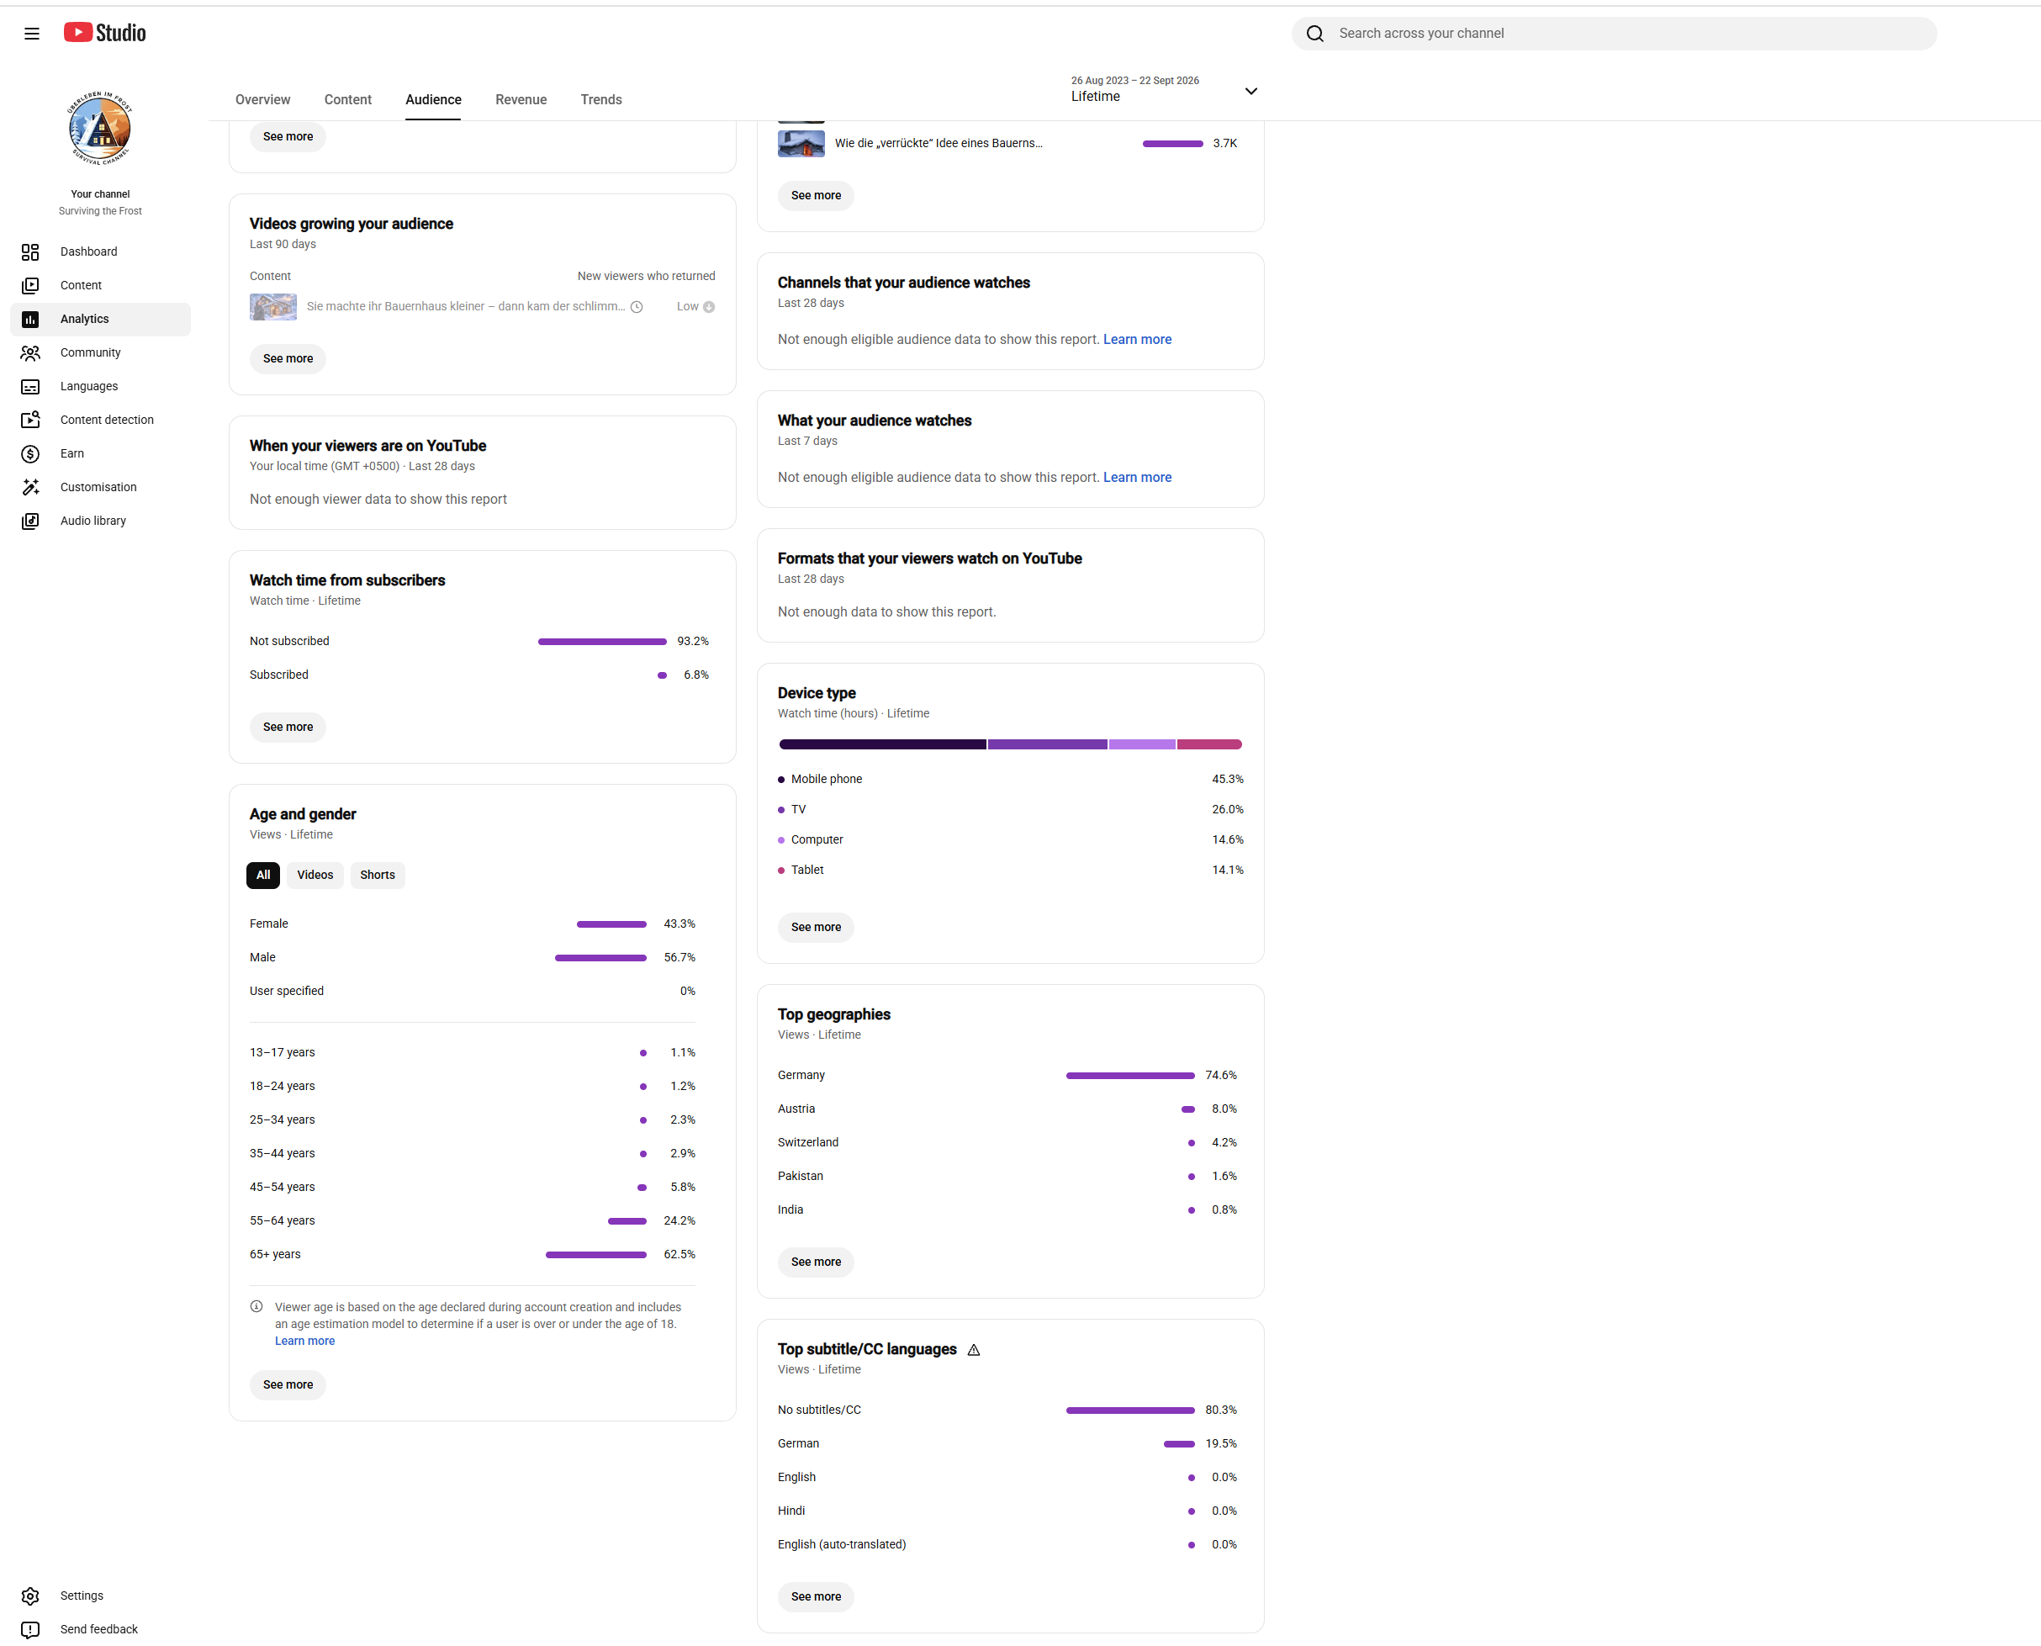2041x1646 pixels.
Task: Open Learn more in Channels audience watches card
Action: (x=1137, y=340)
